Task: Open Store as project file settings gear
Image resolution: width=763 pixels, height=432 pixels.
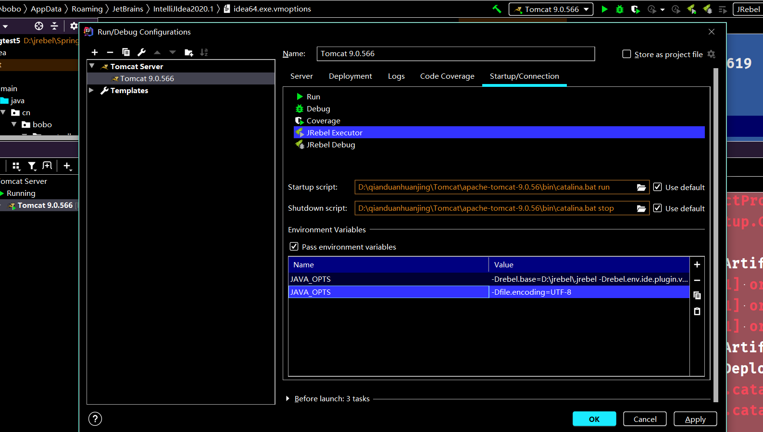Action: pyautogui.click(x=712, y=54)
